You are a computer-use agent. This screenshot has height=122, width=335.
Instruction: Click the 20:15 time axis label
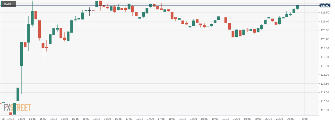coord(269,119)
